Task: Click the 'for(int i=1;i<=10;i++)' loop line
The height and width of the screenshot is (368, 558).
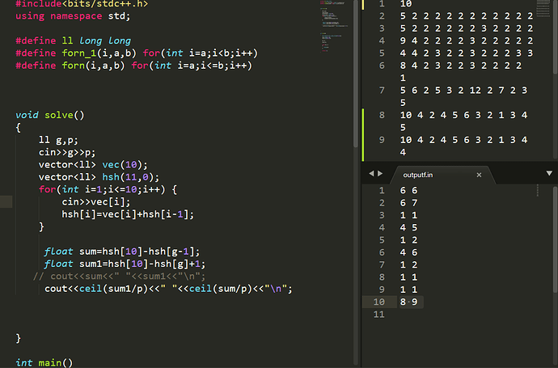Action: pyautogui.click(x=108, y=189)
